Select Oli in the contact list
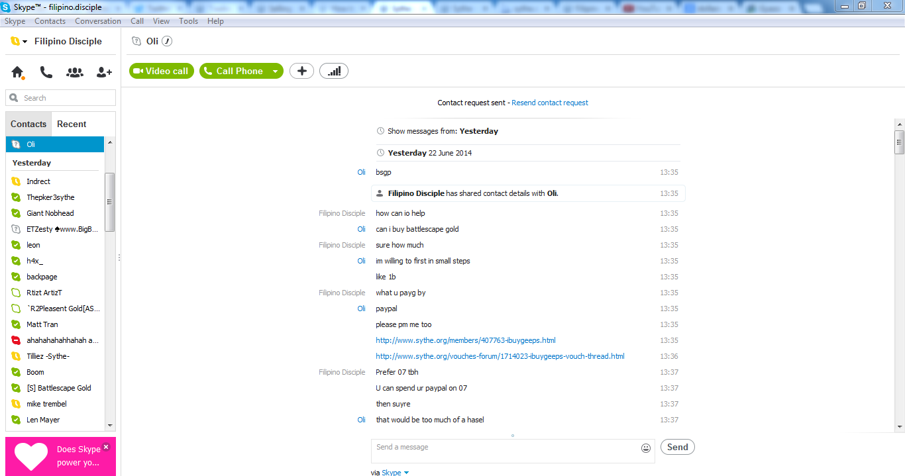Viewport: 905px width, 476px height. tap(55, 144)
